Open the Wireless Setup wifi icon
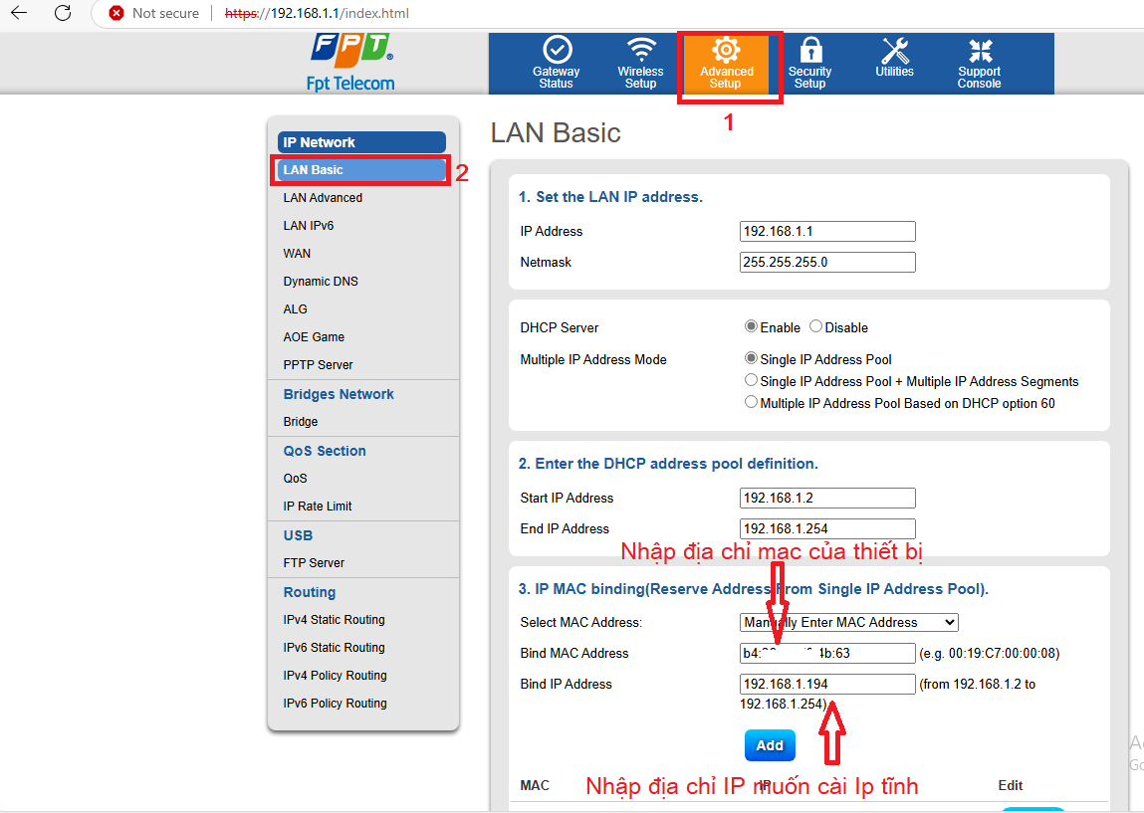 640,50
